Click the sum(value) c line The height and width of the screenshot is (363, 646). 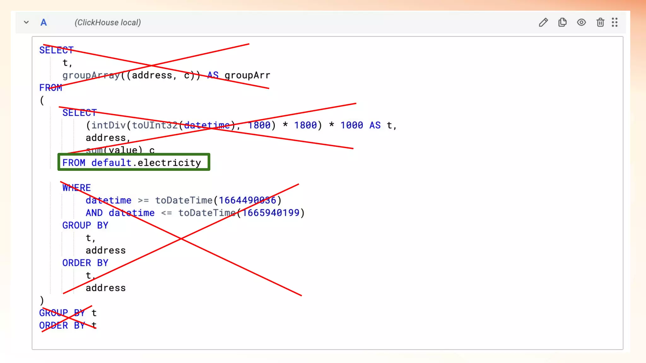click(120, 150)
